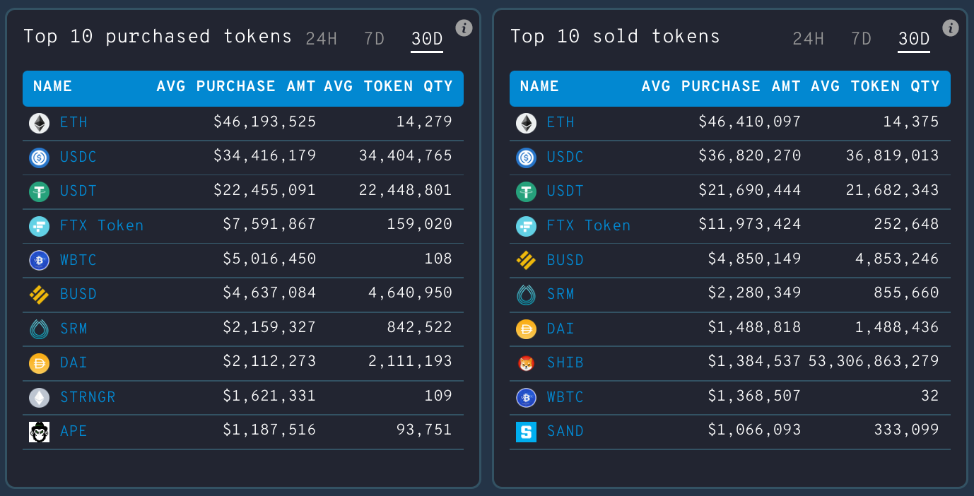Open USDC link in sold tokens
The image size is (974, 496).
pos(565,157)
